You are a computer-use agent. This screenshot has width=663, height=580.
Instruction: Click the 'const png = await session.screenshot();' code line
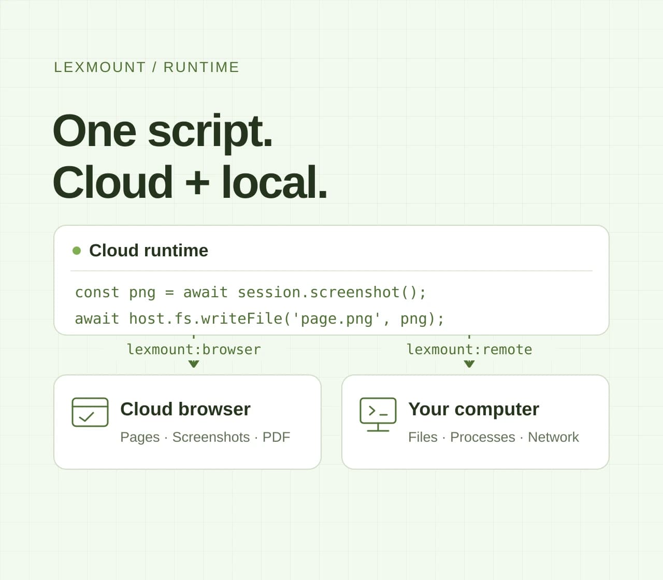point(251,293)
